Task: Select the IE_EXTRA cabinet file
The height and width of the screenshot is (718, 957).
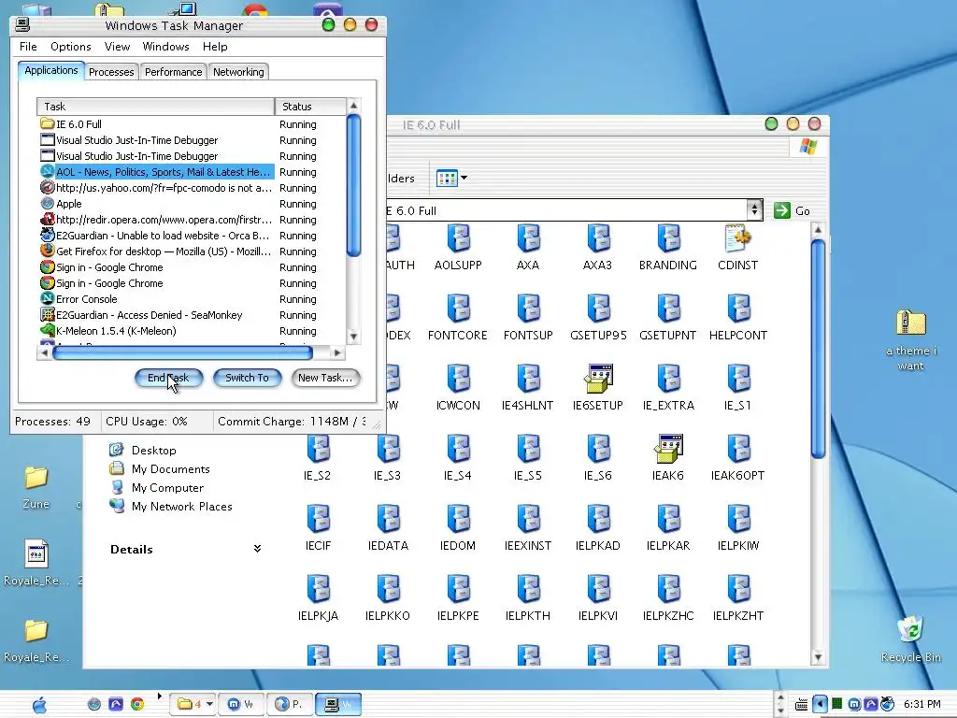Action: point(668,388)
